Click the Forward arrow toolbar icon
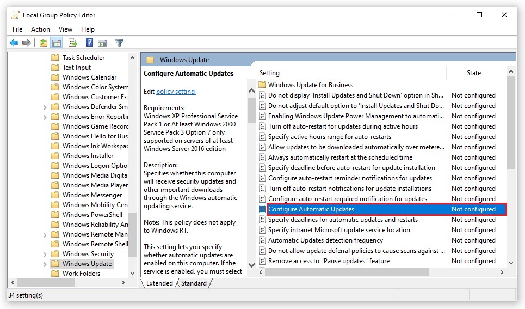 (26, 43)
